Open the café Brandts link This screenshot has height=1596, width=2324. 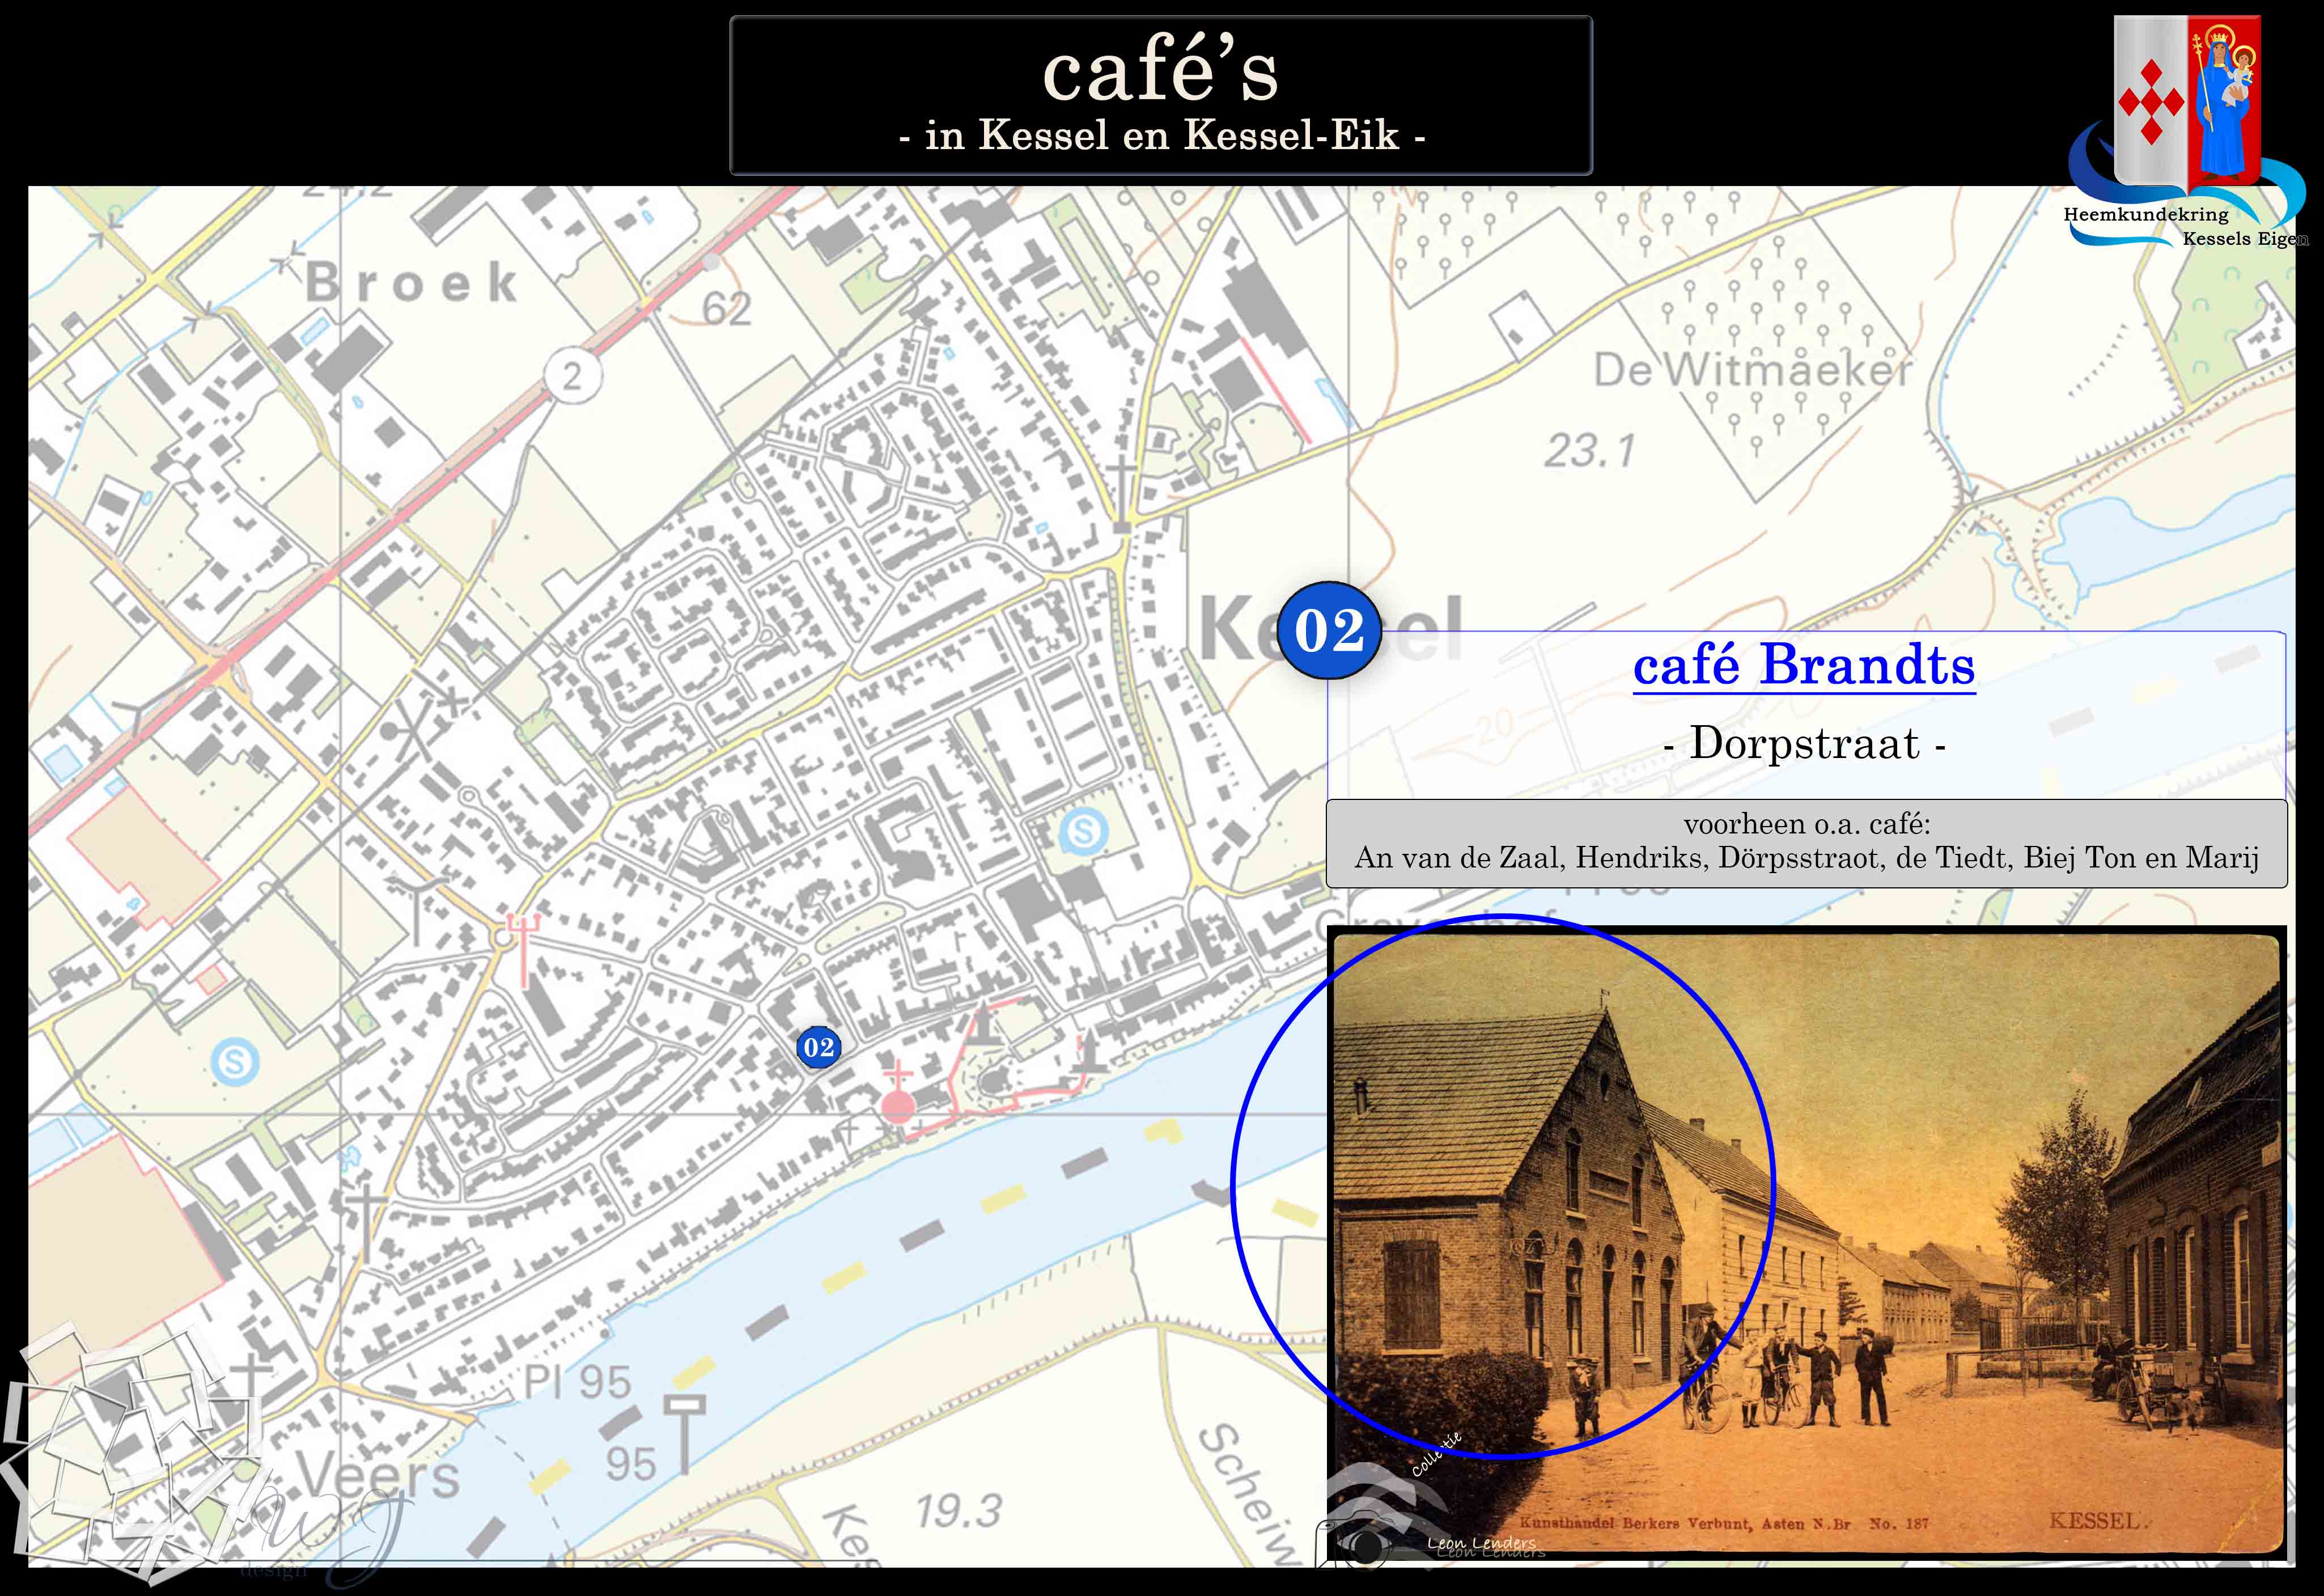click(1804, 665)
